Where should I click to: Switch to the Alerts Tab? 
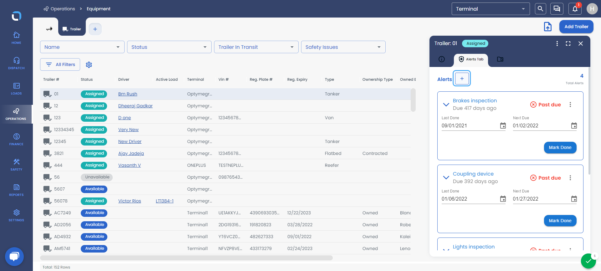pyautogui.click(x=471, y=59)
